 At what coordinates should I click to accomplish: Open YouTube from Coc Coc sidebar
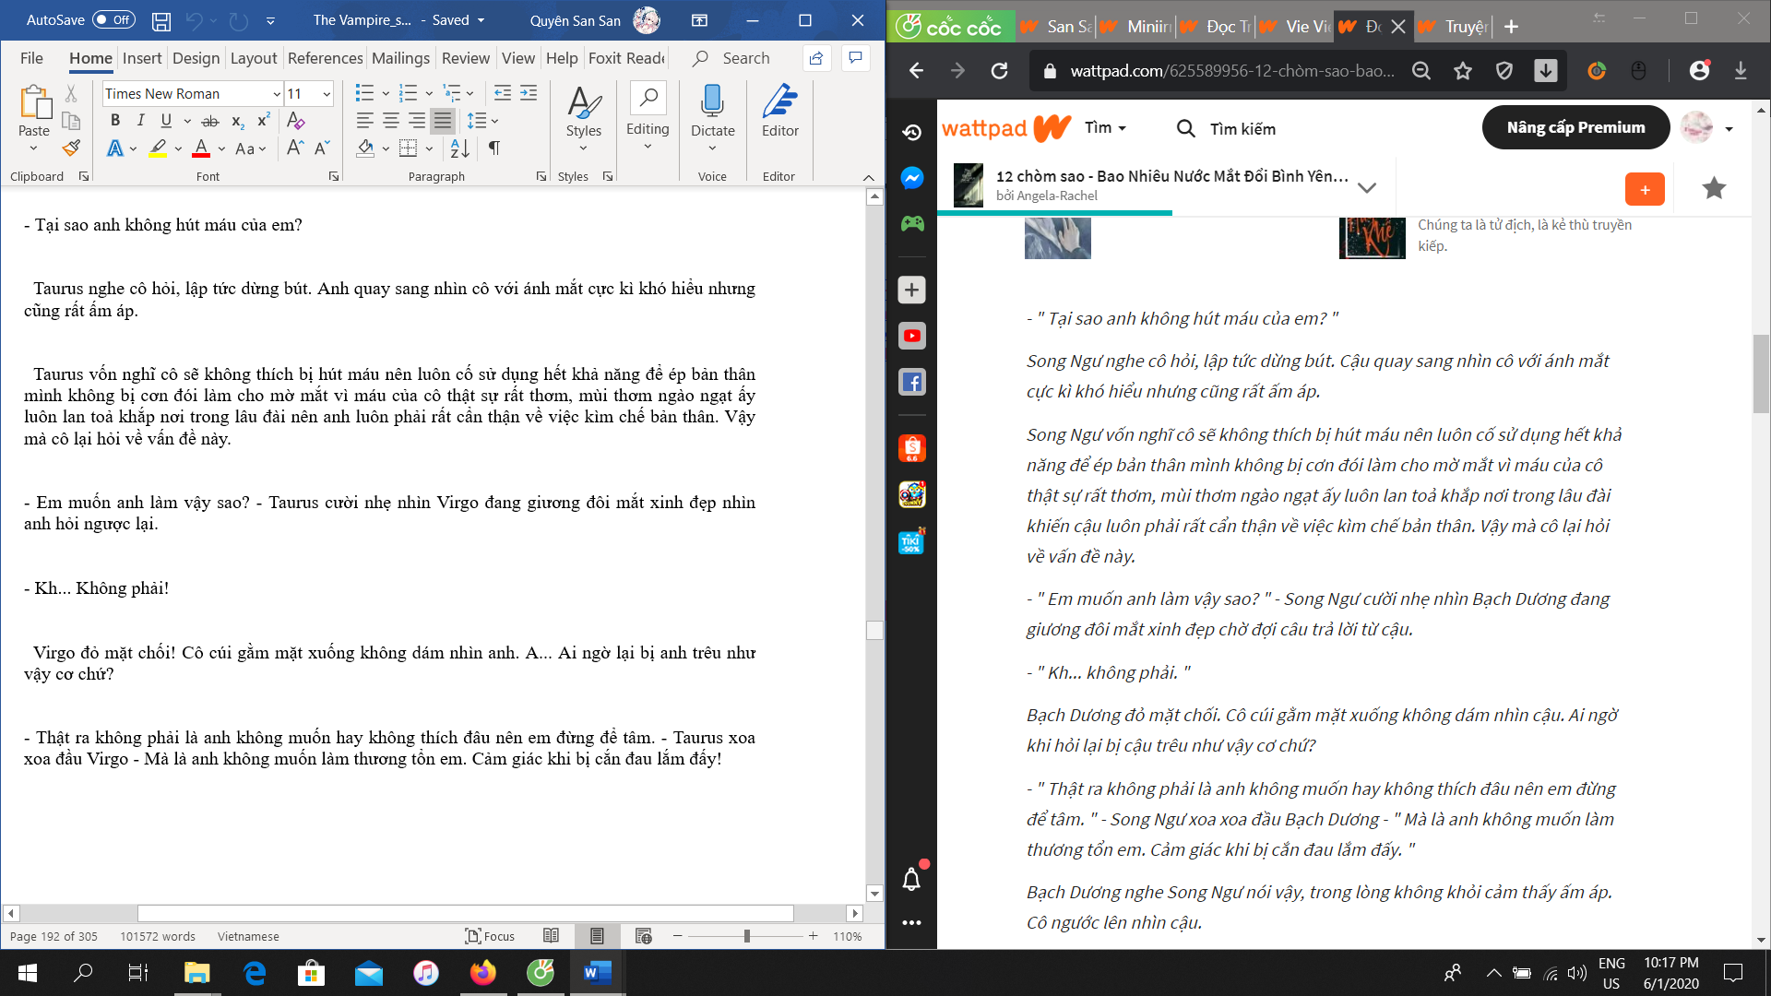click(x=911, y=336)
